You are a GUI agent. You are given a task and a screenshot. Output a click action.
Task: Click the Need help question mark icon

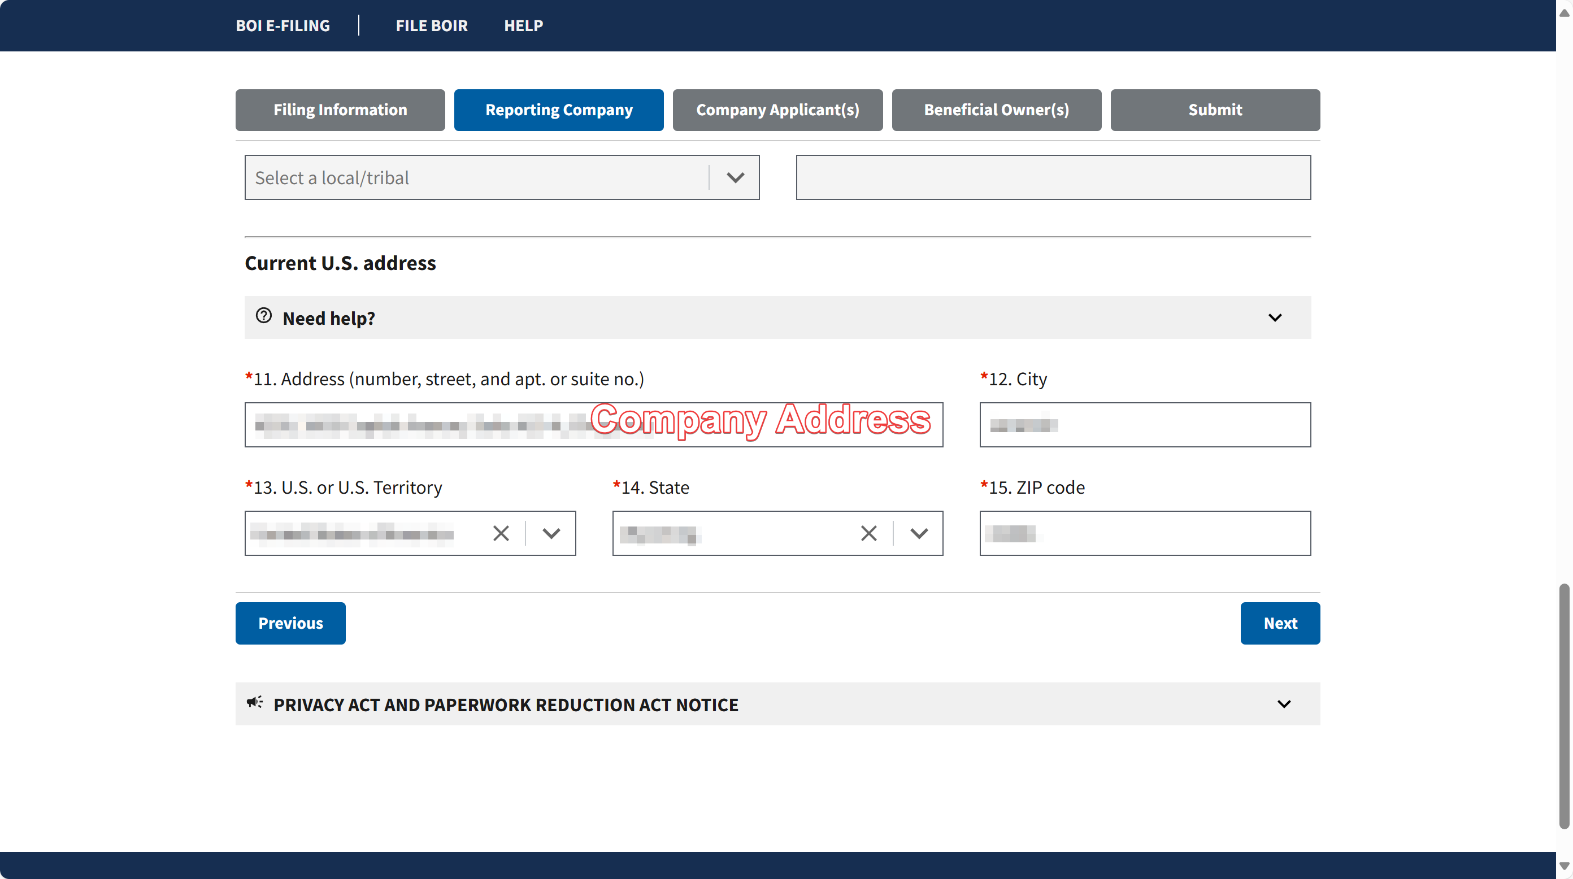click(x=264, y=316)
